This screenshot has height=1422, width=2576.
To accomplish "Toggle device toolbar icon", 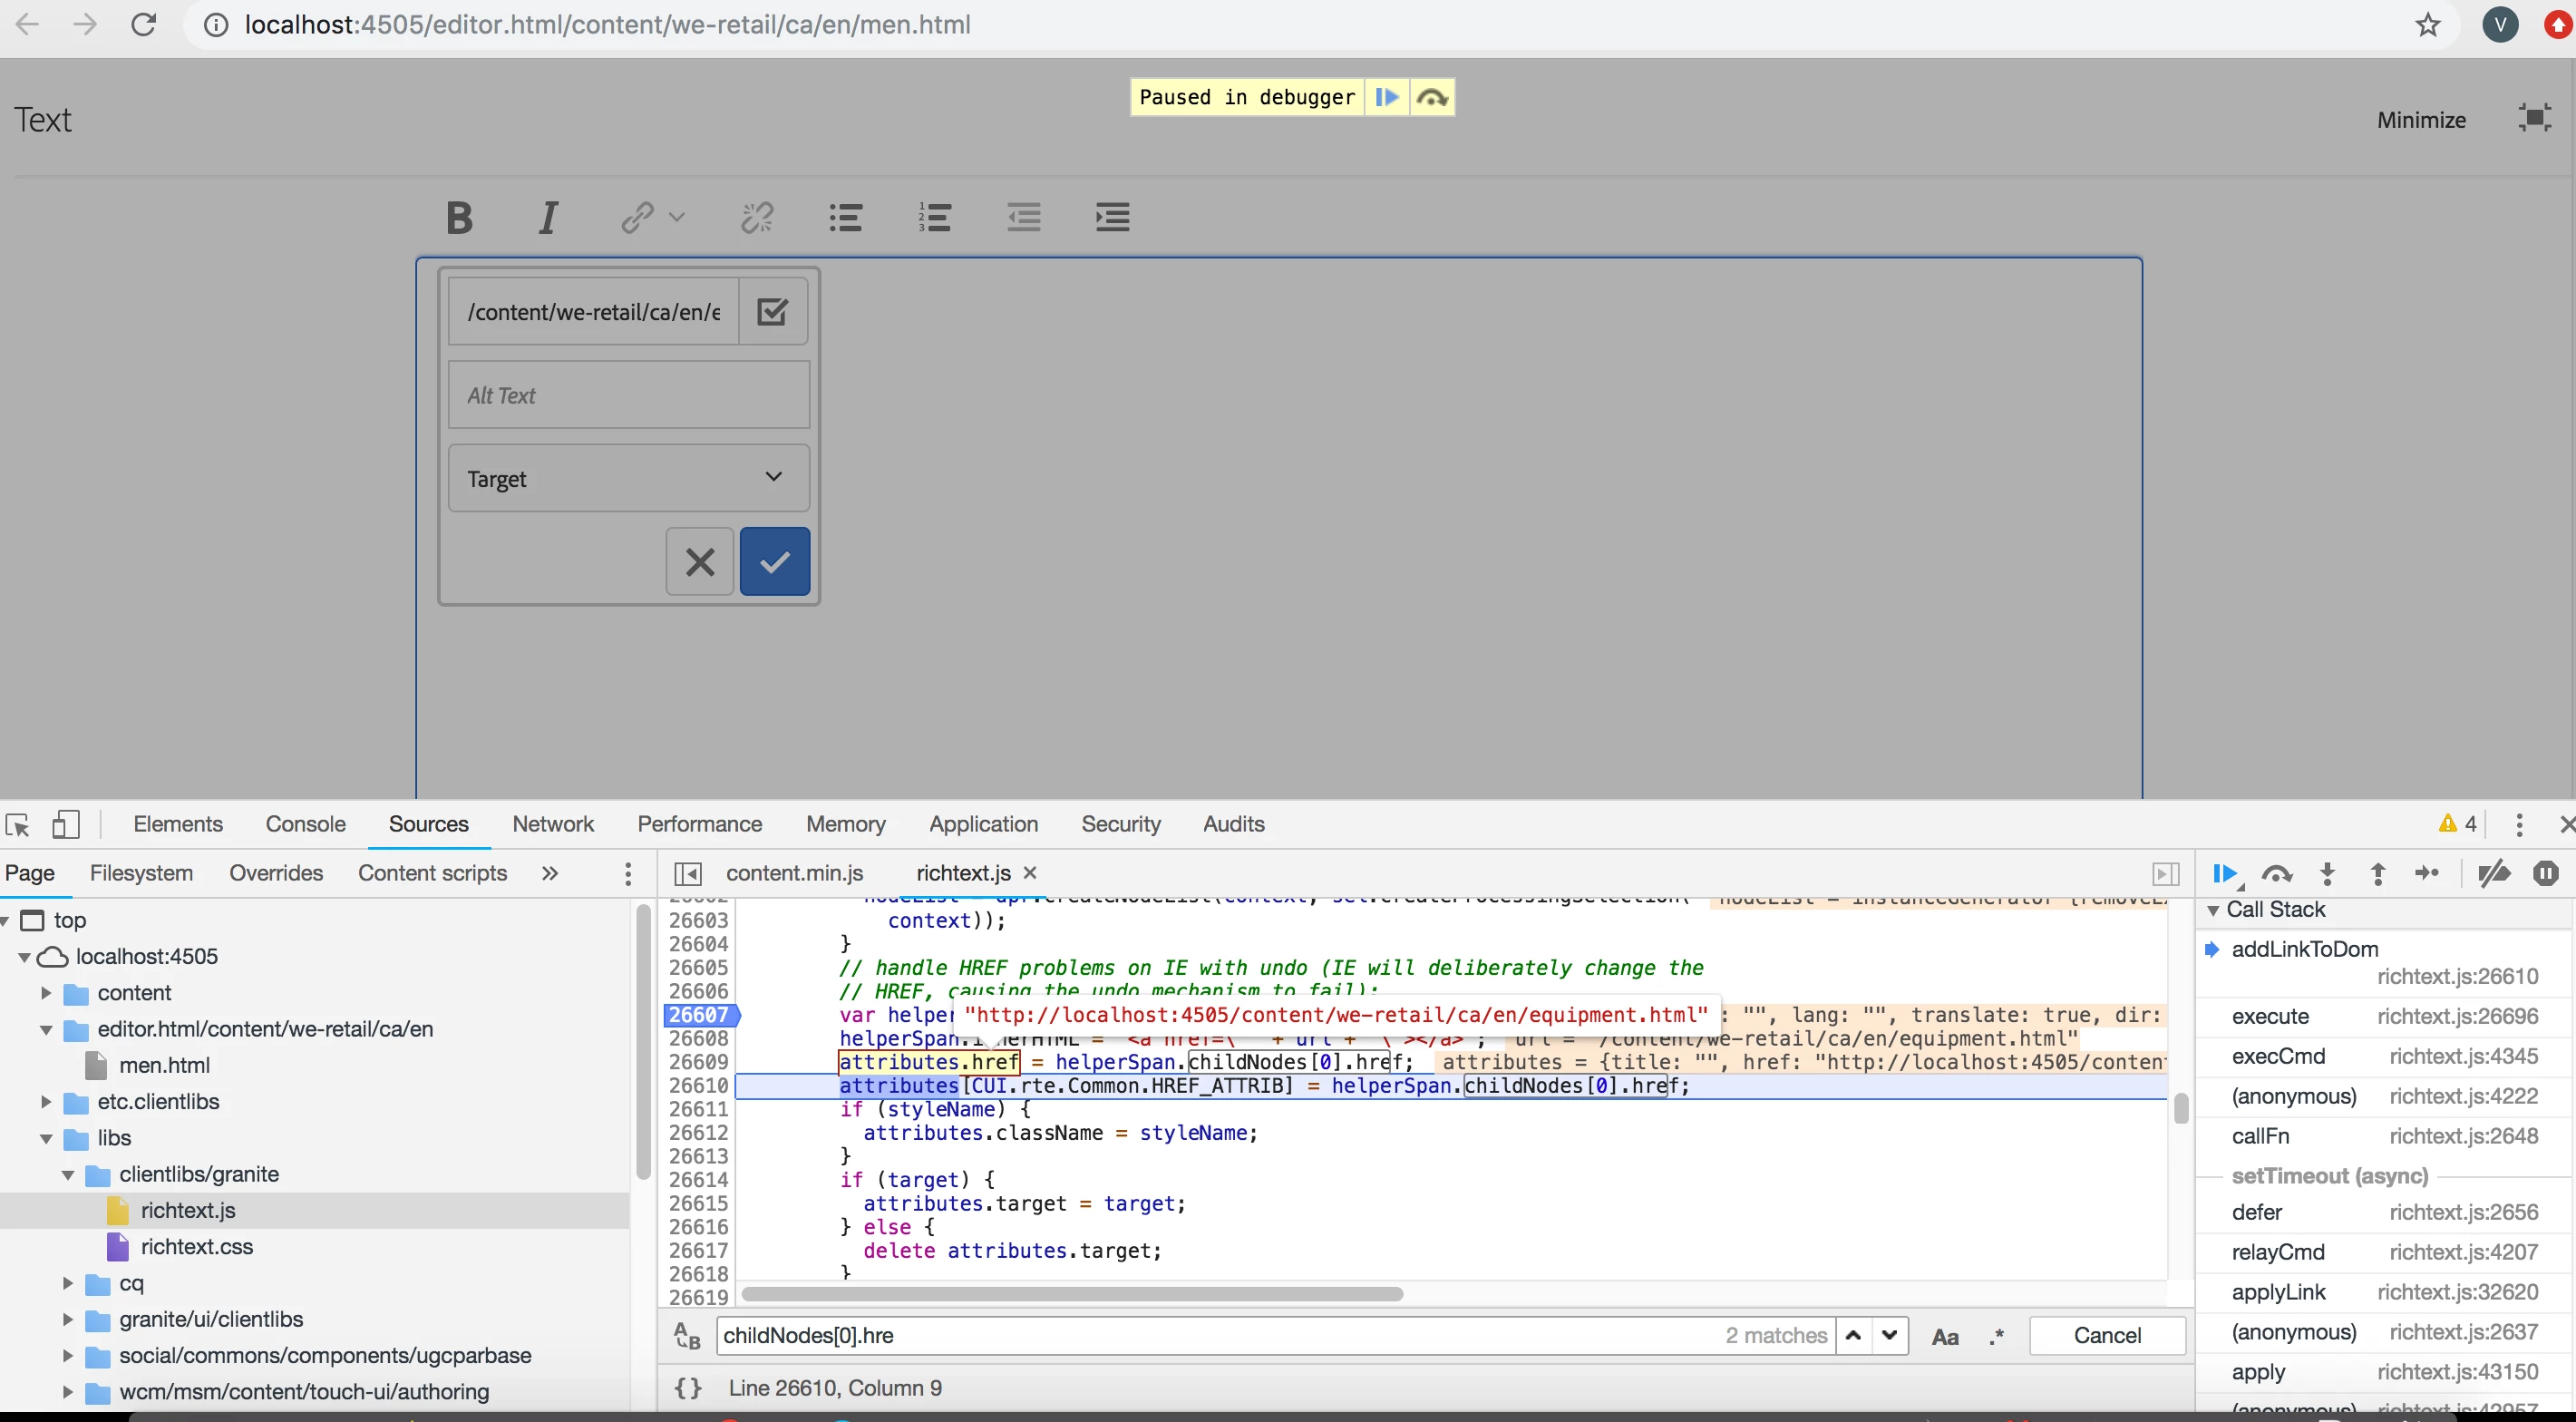I will pyautogui.click(x=66, y=825).
